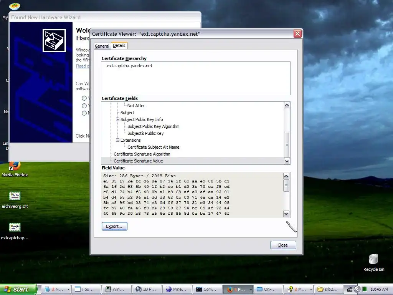Click the keyboard icon in system tray
Screen dimensions: 393x295
350,290
